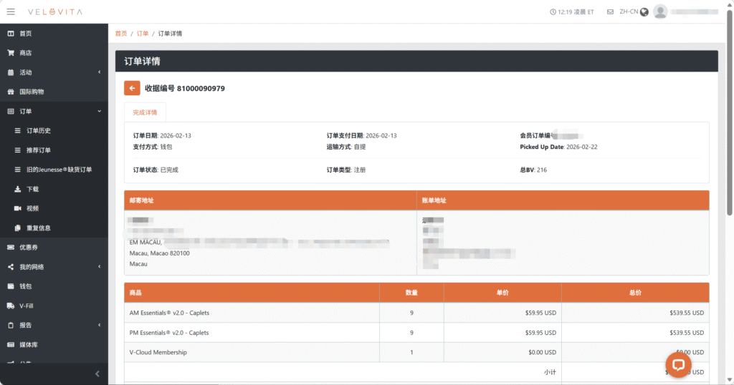Click the 订单状态: 已完成 text
Viewport: 734px width, 385px height.
point(156,170)
